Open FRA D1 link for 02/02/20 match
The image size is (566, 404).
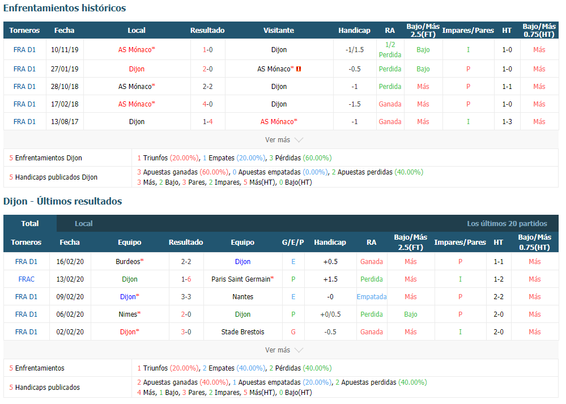(x=27, y=332)
